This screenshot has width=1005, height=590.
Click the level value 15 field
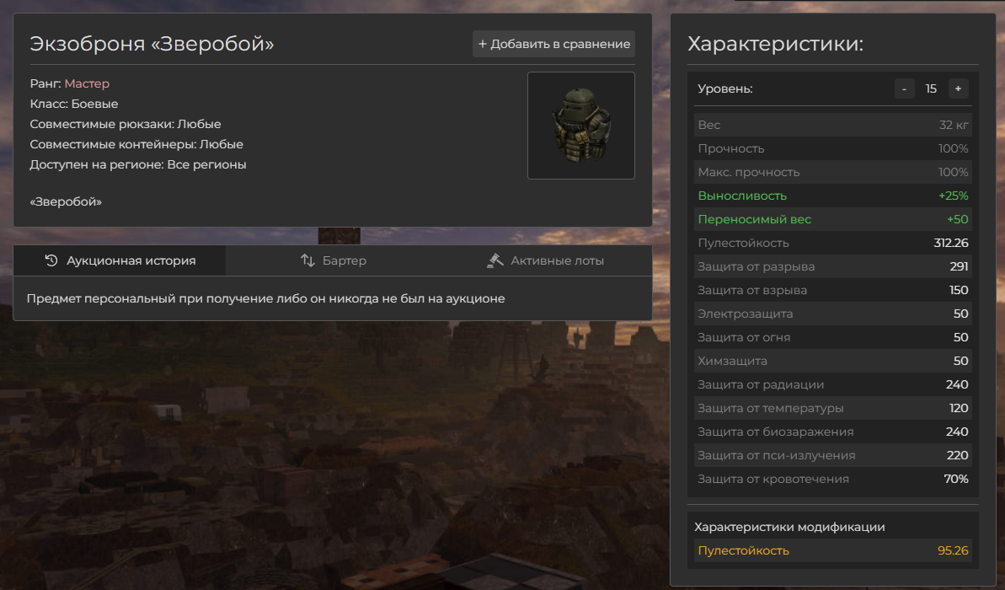tap(931, 88)
